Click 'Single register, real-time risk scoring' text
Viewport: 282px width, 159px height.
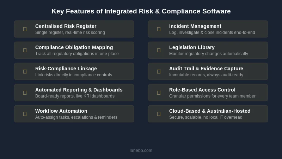pos(70,33)
